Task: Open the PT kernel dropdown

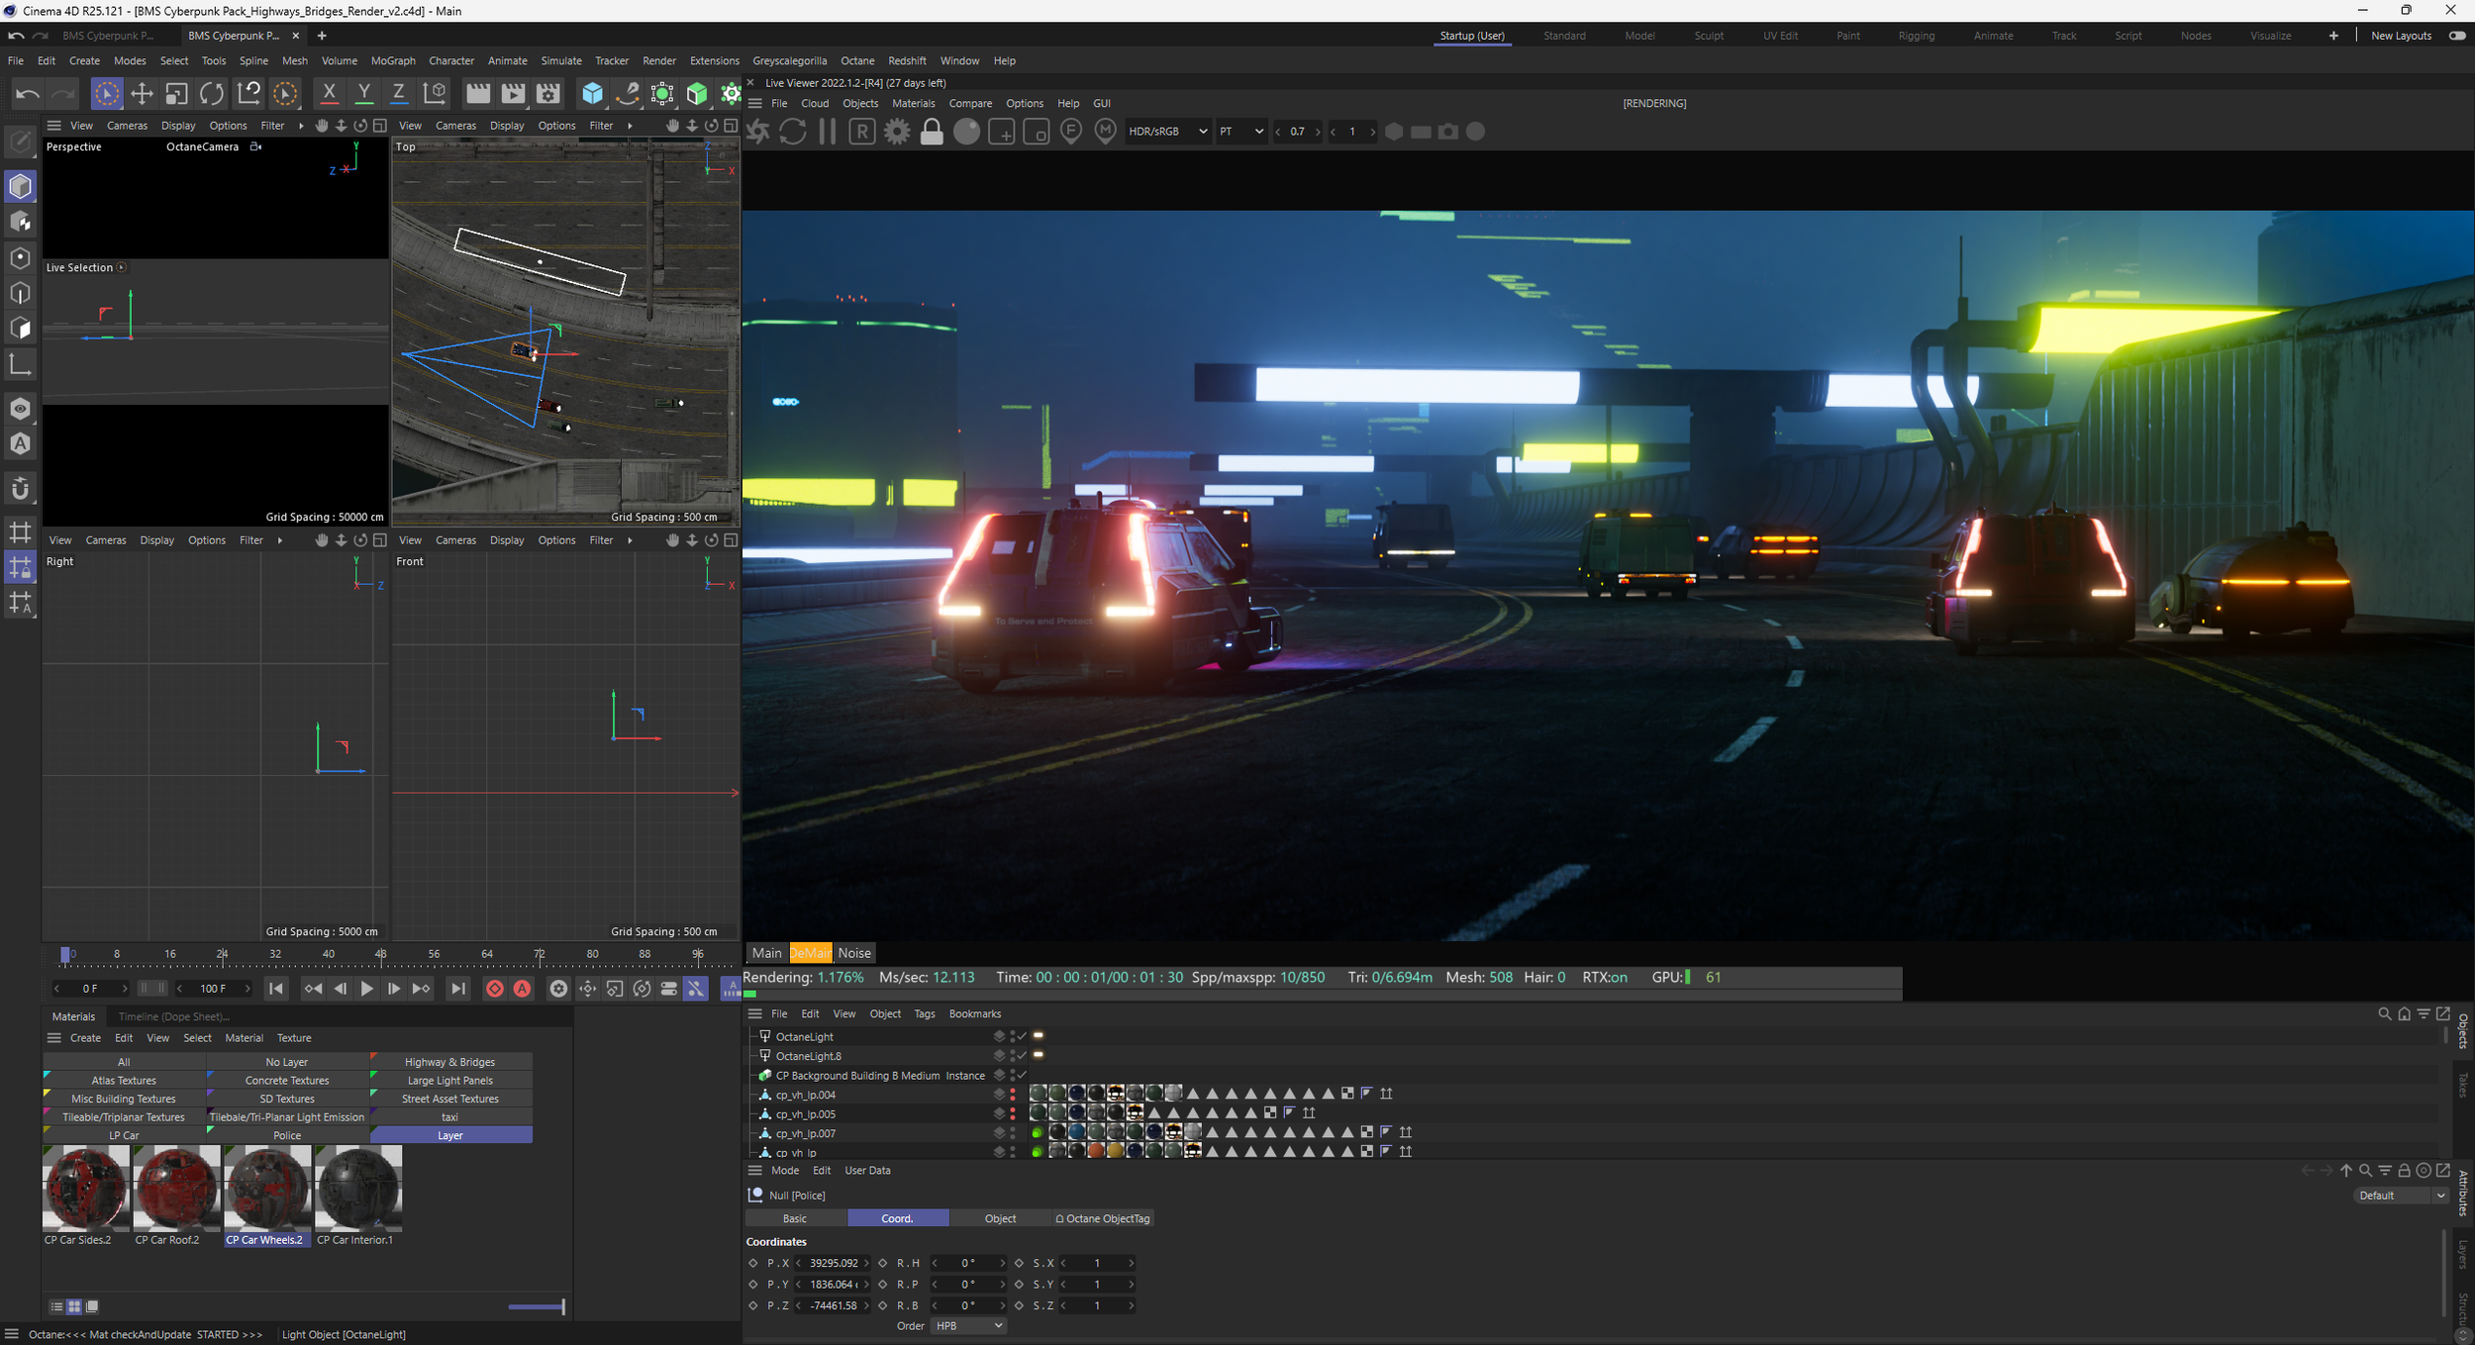Action: (x=1241, y=132)
